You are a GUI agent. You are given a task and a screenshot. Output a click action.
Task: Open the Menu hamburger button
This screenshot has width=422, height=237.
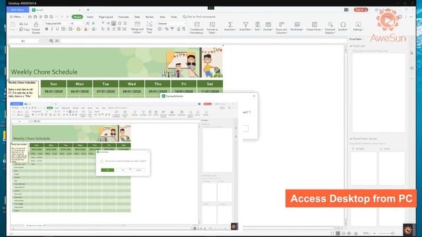click(x=15, y=16)
